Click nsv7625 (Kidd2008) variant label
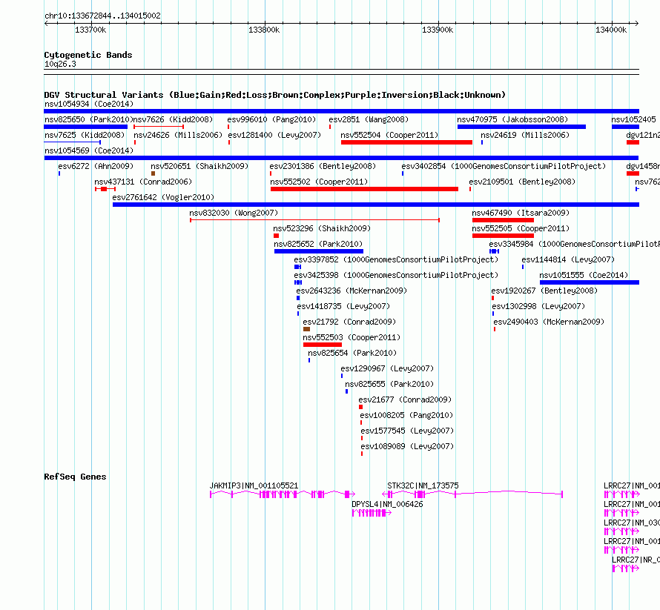 point(85,135)
